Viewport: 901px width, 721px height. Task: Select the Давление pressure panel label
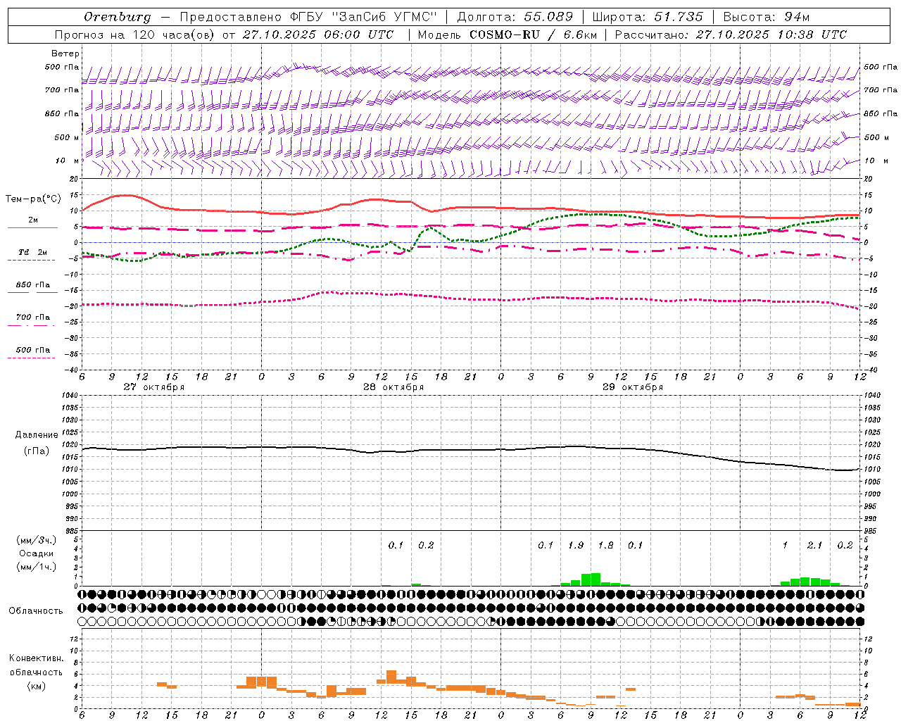(37, 435)
